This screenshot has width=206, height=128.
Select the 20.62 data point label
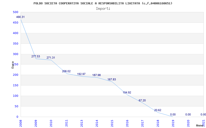(158, 110)
